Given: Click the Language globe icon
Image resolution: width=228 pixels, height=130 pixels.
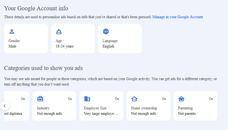Looking at the screenshot, I should click(x=106, y=31).
